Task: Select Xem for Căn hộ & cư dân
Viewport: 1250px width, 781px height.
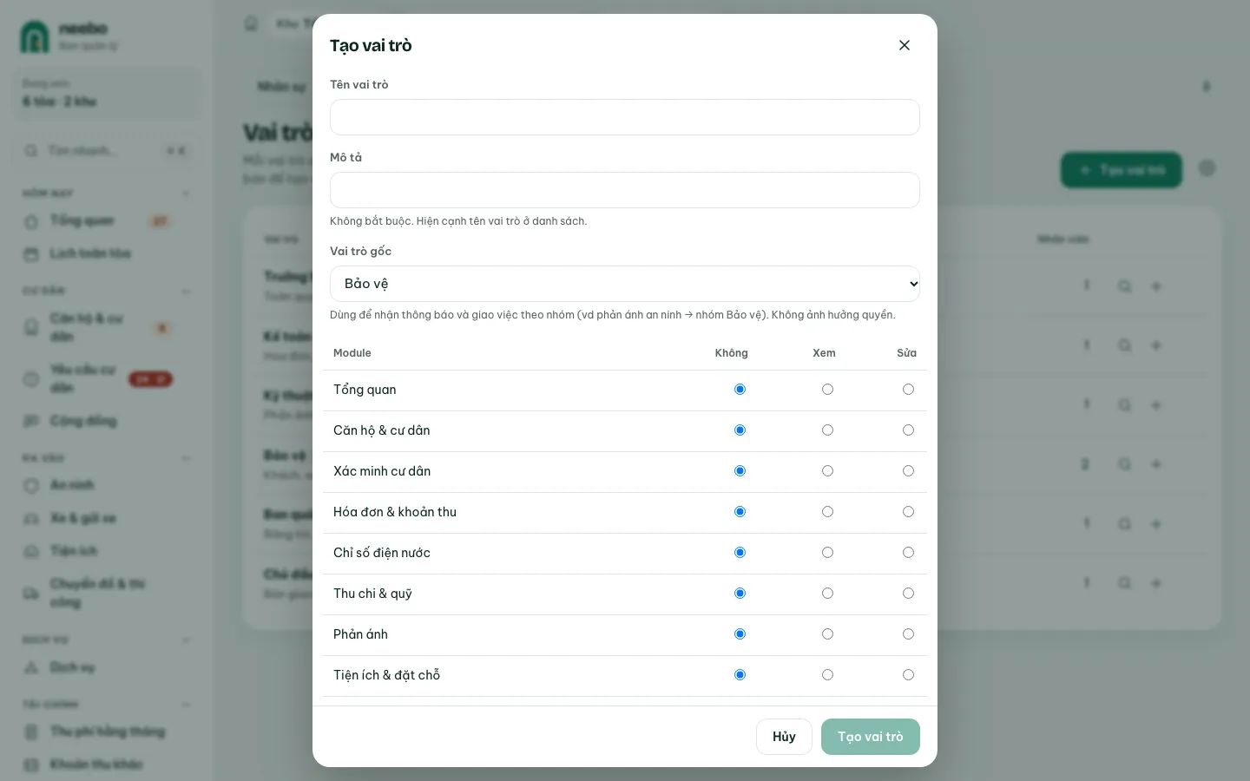Action: [827, 430]
